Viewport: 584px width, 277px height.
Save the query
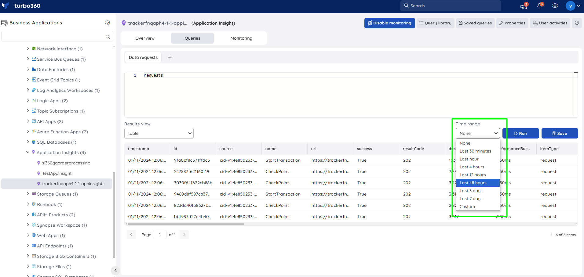(x=560, y=133)
